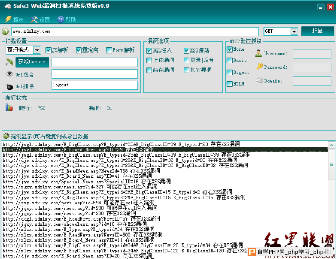Open the 帮助 help menu

coord(67,19)
